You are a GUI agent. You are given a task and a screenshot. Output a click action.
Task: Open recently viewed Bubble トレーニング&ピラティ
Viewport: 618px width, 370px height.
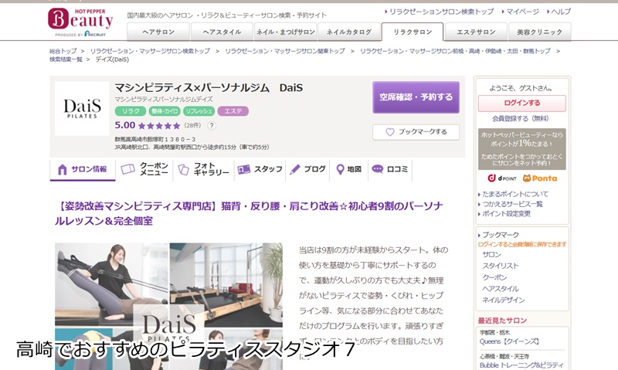(521, 365)
